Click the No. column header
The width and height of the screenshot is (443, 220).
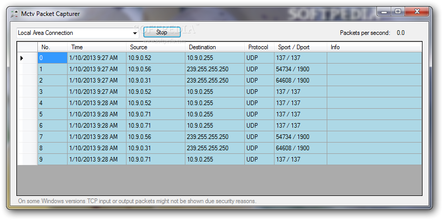click(52, 47)
